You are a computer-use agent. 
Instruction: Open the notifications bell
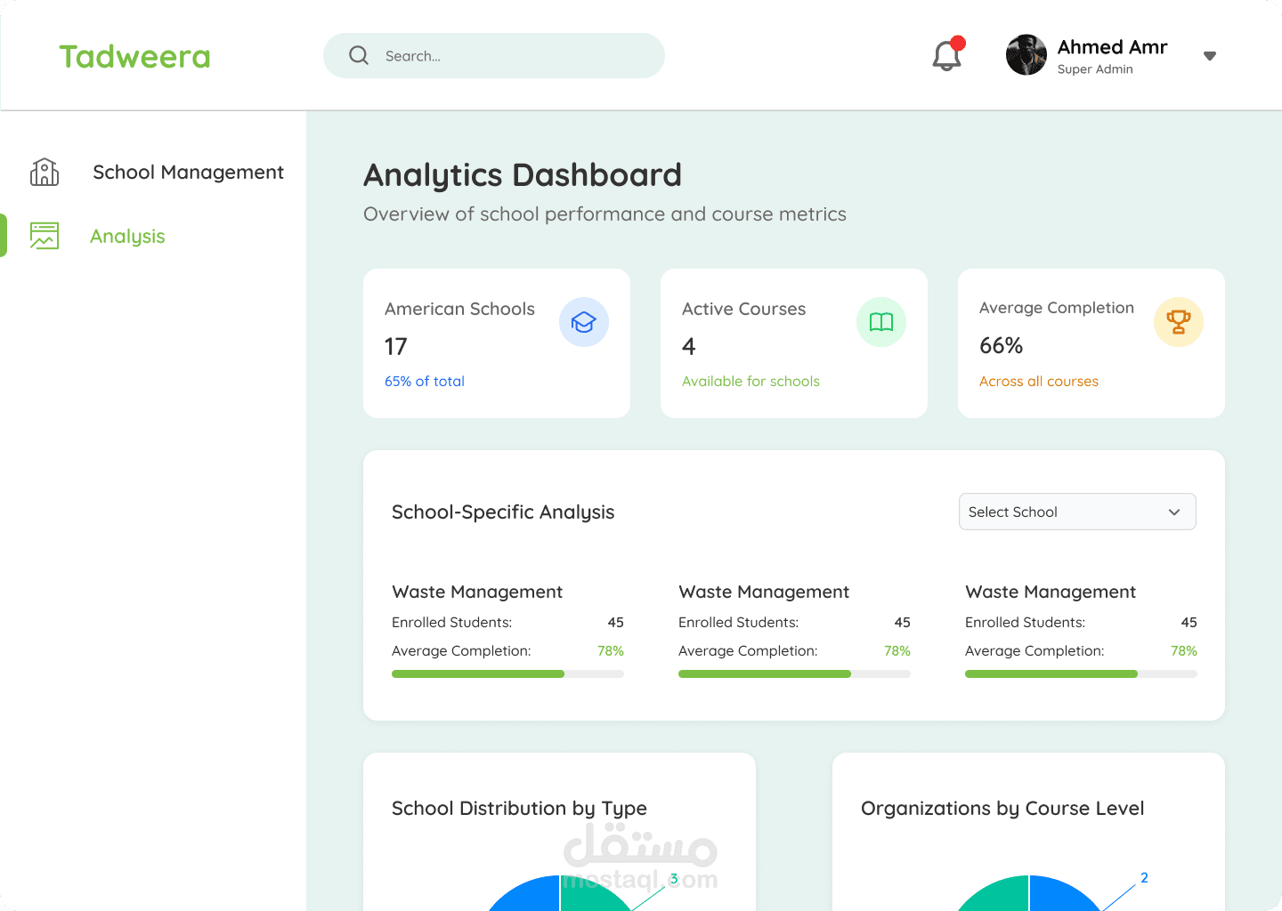[947, 56]
